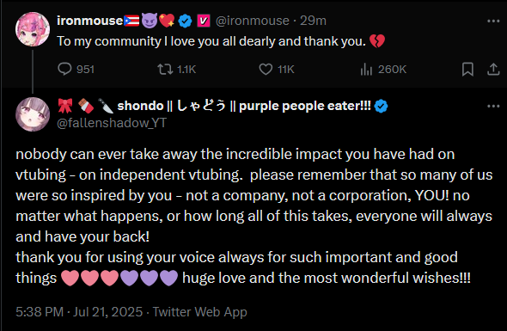Image resolution: width=507 pixels, height=331 pixels.
Task: Open shondo's profile avatar
Action: (x=33, y=114)
